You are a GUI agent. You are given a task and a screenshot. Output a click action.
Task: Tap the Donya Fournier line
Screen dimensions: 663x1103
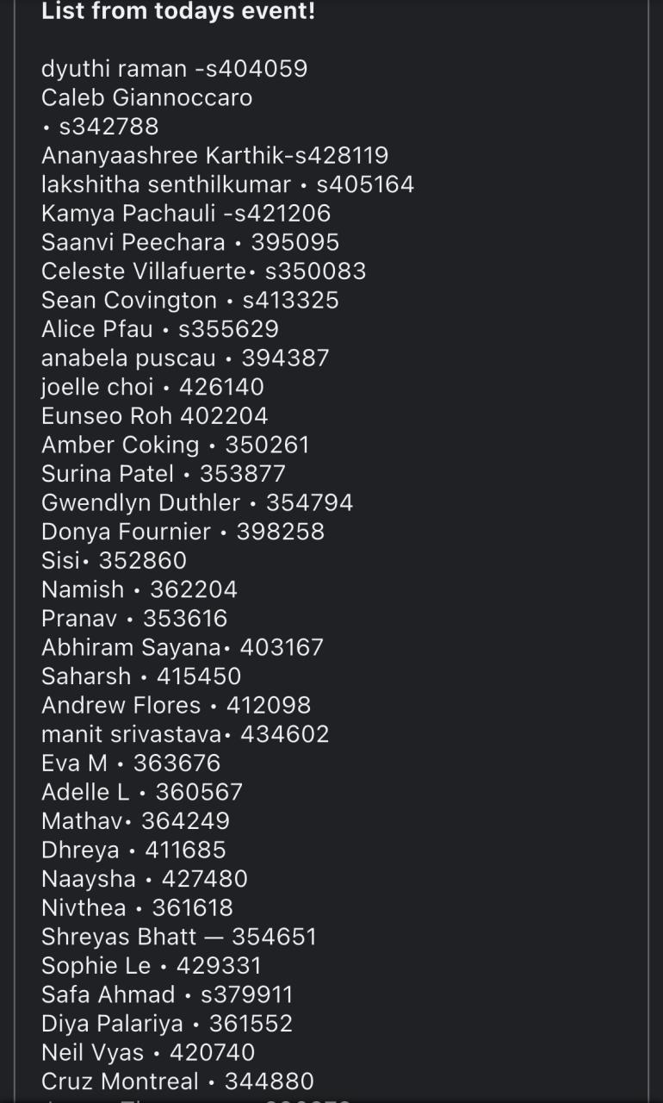point(183,532)
